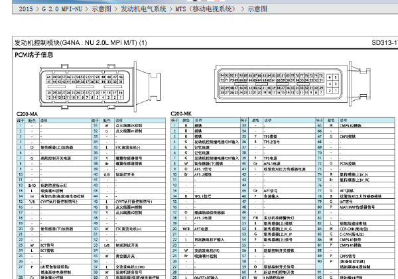Click IAT信号 cell at terminal 79
The height and width of the screenshot is (279, 398).
pos(346,201)
